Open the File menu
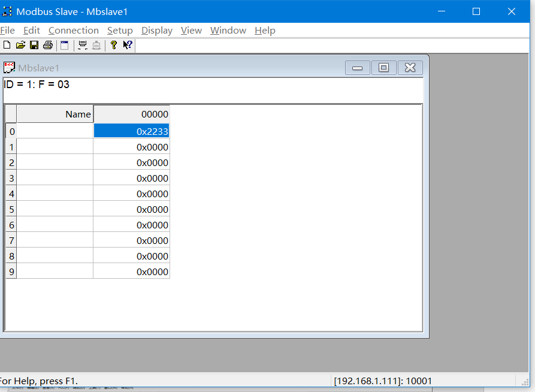This screenshot has height=392, width=535. pyautogui.click(x=8, y=31)
